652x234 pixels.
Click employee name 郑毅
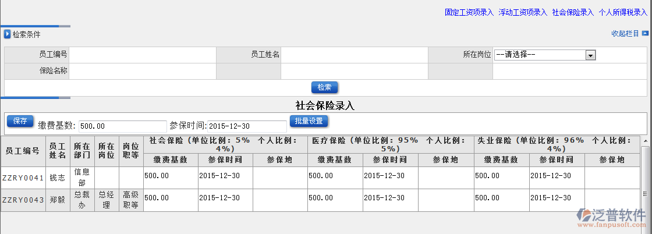[58, 200]
